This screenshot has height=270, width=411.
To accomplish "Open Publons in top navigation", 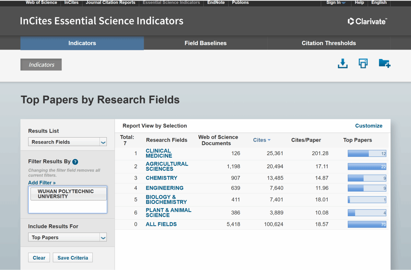I will [x=240, y=3].
